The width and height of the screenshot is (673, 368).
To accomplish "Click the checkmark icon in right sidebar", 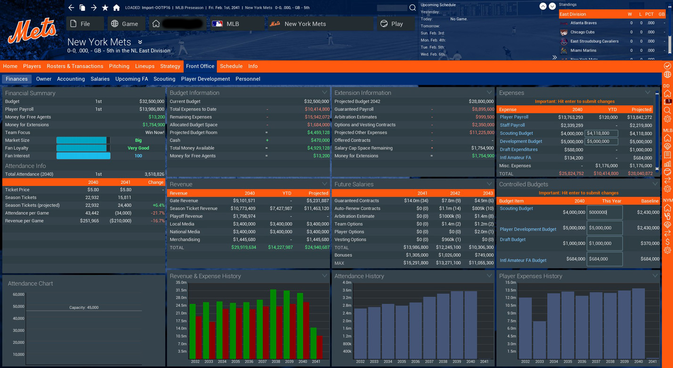I will tap(667, 66).
